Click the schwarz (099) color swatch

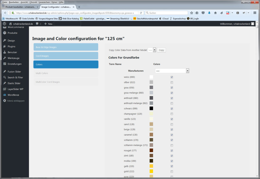[151, 108]
